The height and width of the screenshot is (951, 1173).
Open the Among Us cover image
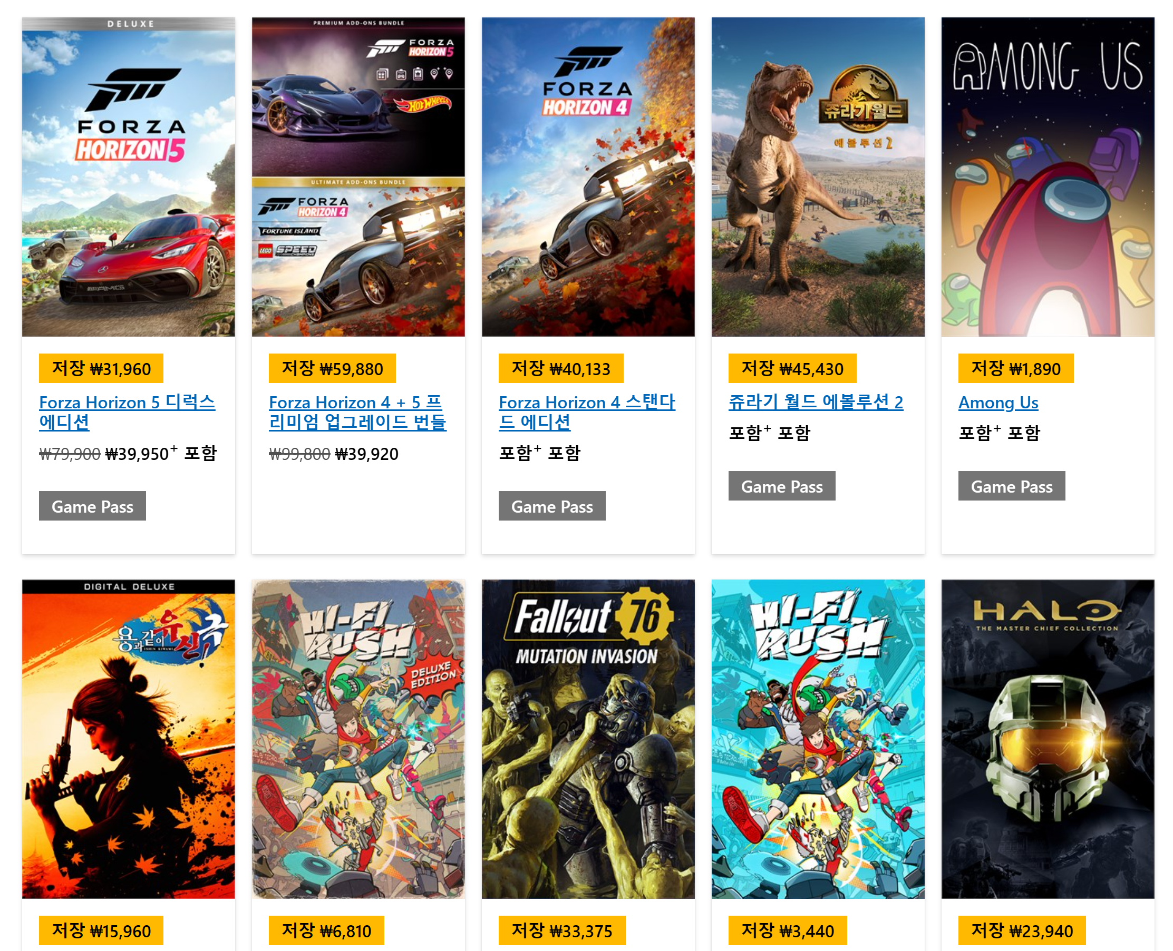point(1048,177)
